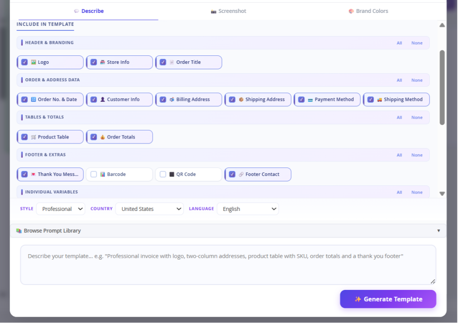Select All in Order & Address Data
This screenshot has height=323, width=458.
pos(399,80)
